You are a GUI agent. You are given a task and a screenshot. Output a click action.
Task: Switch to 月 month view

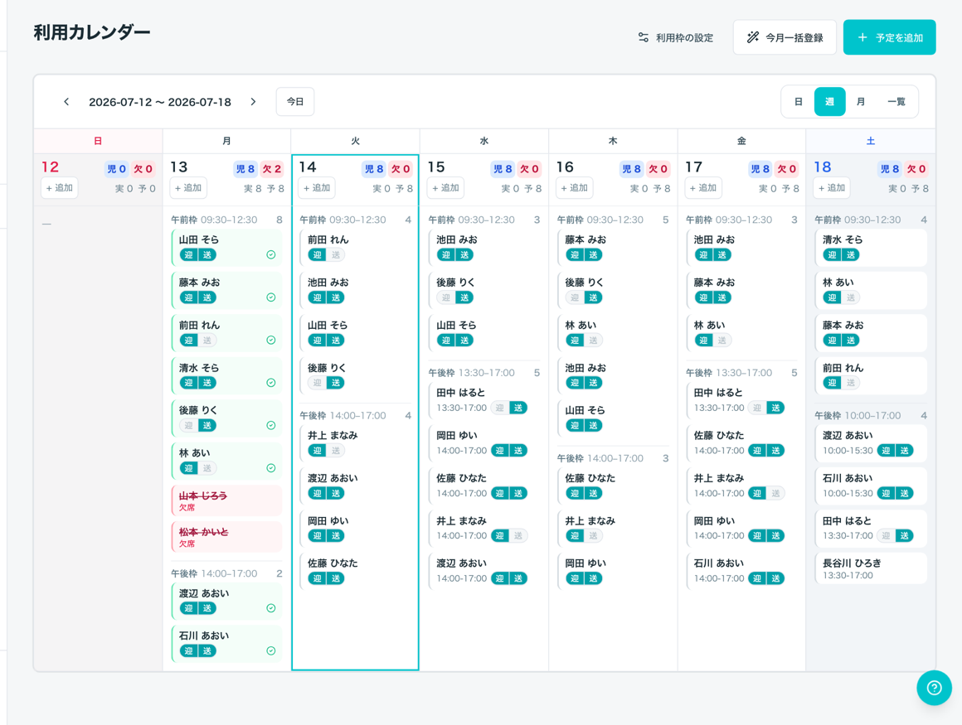coord(861,102)
